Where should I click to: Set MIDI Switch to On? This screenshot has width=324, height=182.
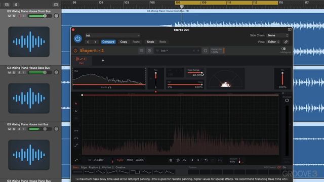pos(285,167)
